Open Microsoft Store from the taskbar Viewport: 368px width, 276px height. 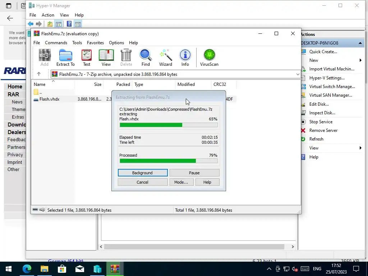(x=62, y=269)
